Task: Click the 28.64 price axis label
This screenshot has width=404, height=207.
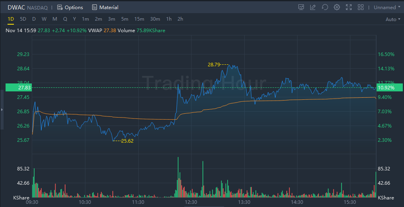Action: click(x=23, y=69)
